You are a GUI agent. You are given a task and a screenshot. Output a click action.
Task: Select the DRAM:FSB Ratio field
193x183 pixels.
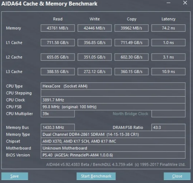click(168, 127)
